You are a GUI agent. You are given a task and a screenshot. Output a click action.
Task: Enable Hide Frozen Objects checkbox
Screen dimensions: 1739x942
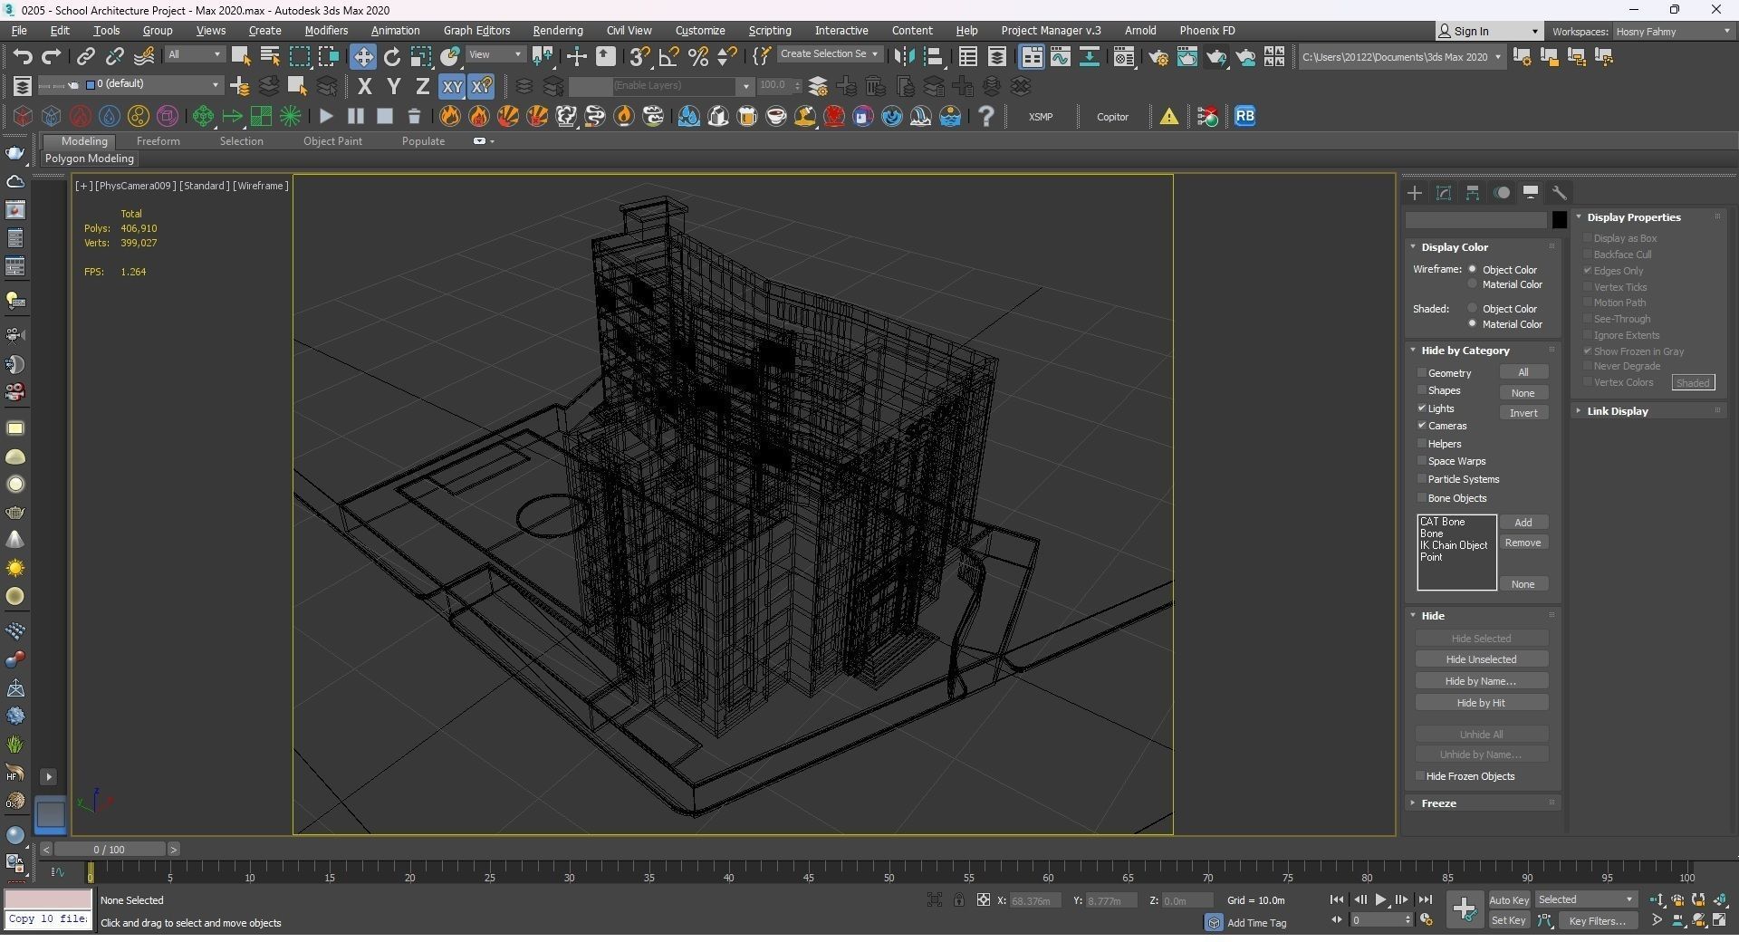pos(1420,776)
